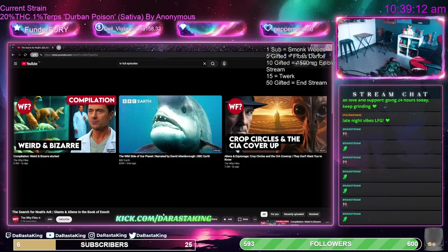448x252 pixels.
Task: Click the dollar icon beside Oeil_Vigilant
Action: (99, 27)
